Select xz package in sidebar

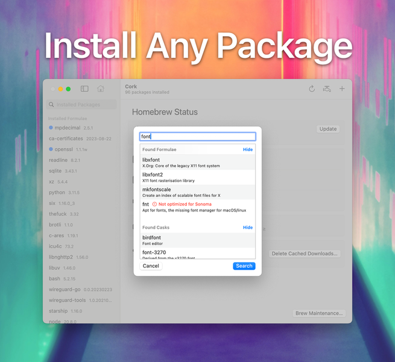click(81, 182)
